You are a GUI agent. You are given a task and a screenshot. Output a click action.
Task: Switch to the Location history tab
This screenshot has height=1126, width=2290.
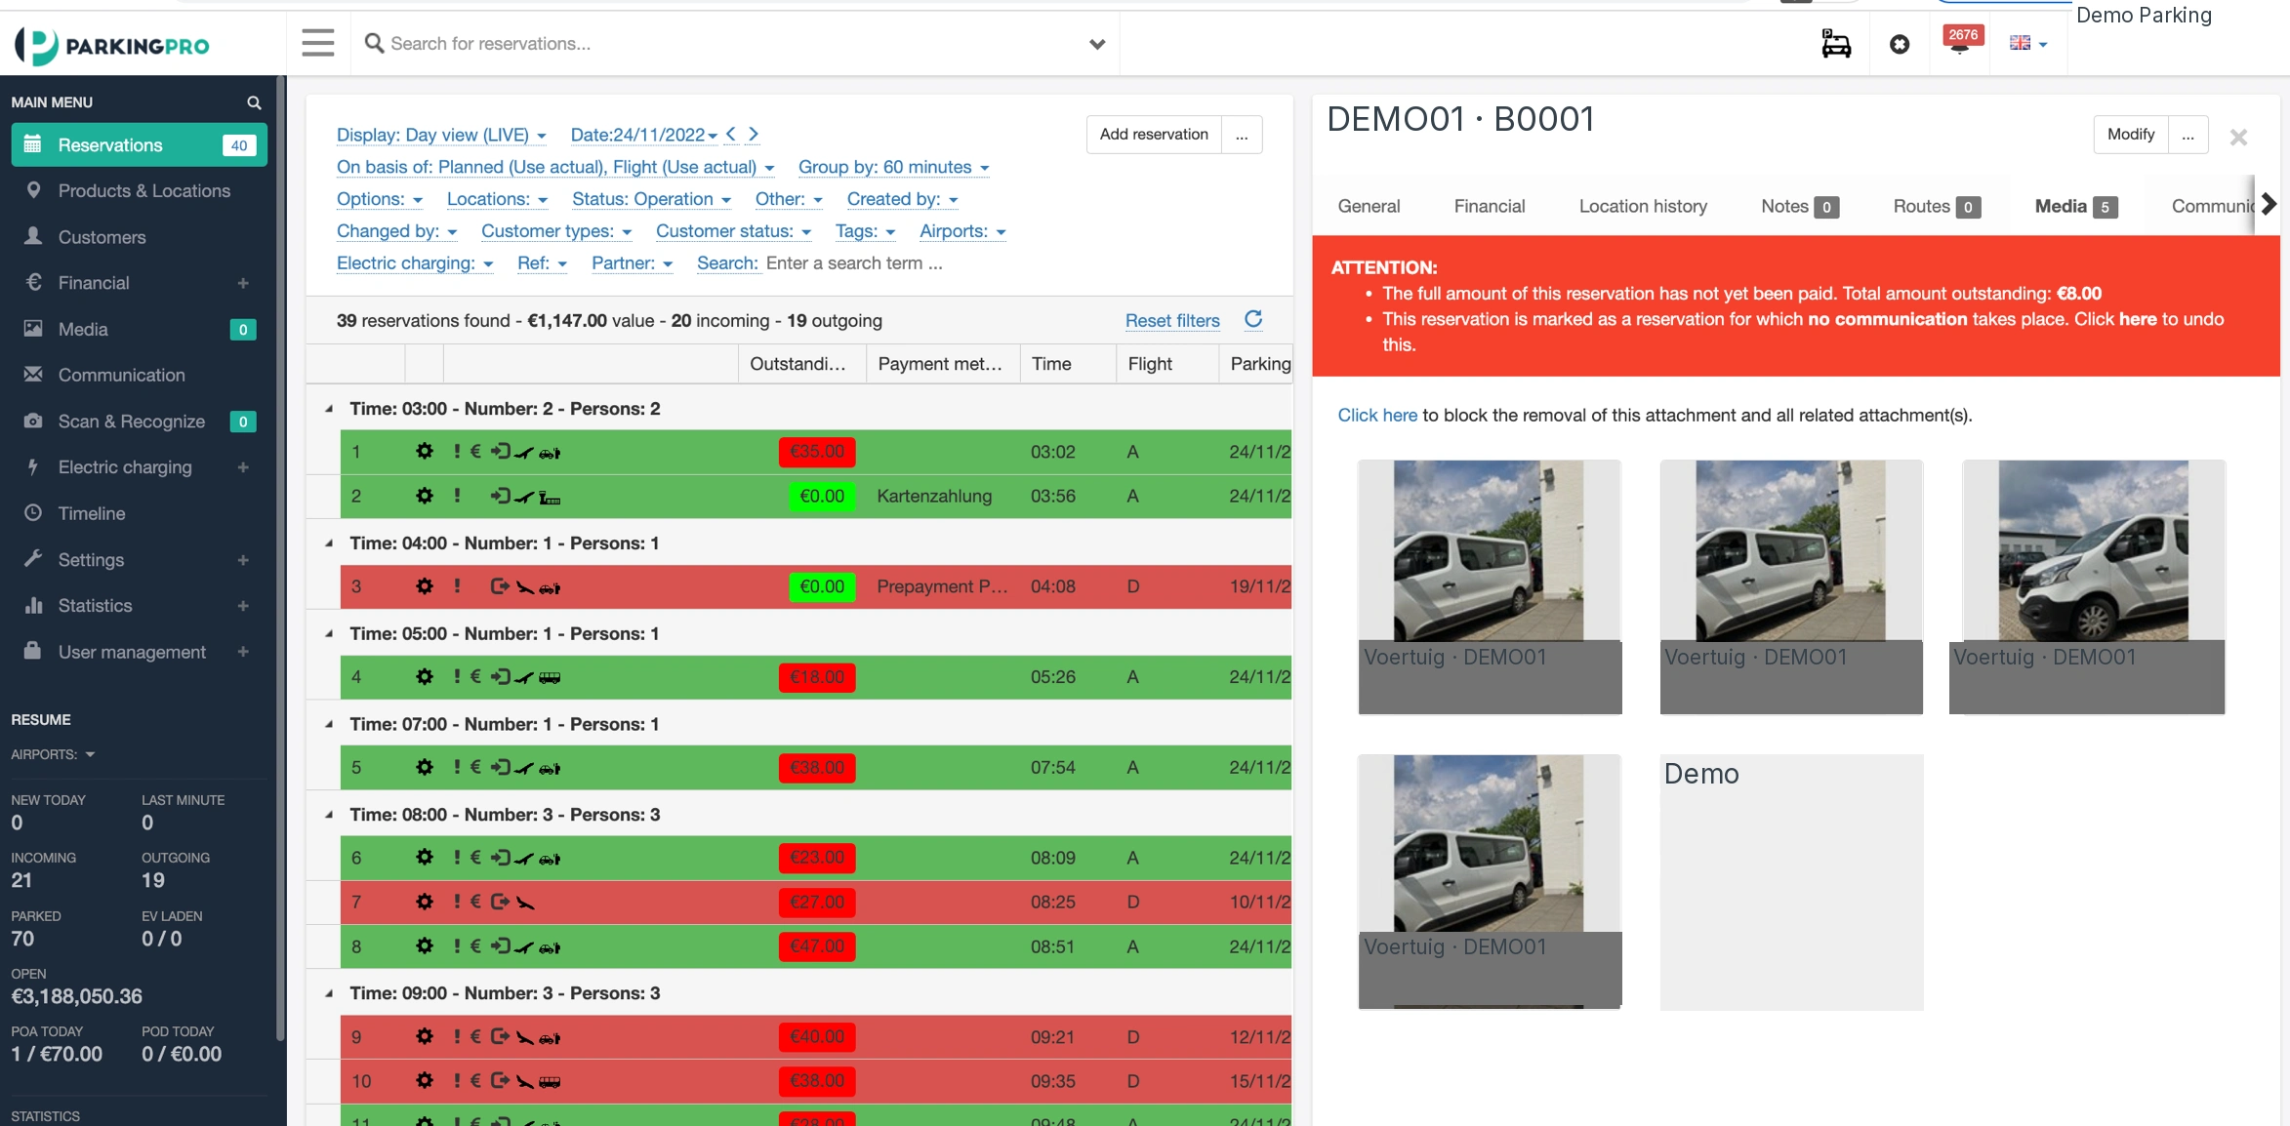(x=1643, y=206)
